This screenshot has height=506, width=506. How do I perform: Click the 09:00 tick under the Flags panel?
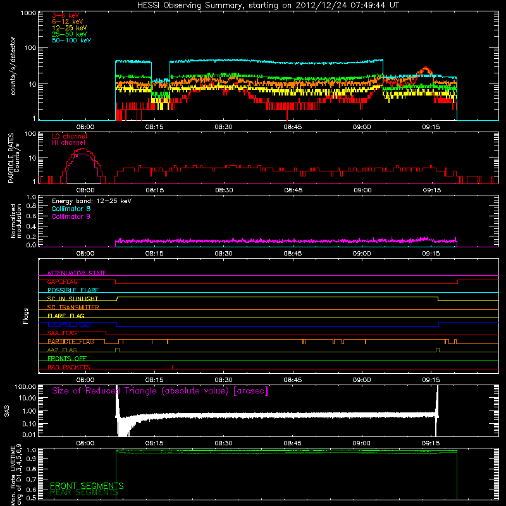[362, 380]
